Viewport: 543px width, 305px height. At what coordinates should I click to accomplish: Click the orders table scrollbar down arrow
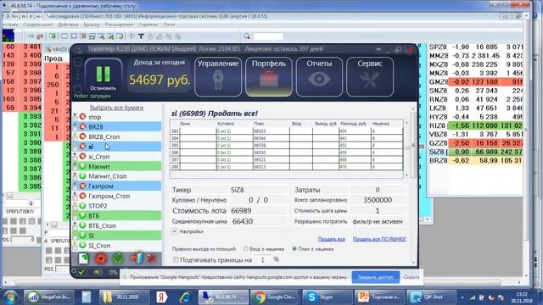(406, 175)
